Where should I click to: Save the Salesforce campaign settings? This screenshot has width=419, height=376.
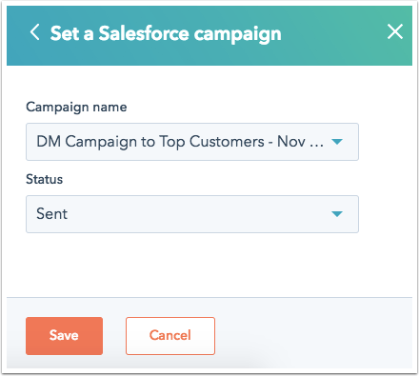pyautogui.click(x=64, y=336)
